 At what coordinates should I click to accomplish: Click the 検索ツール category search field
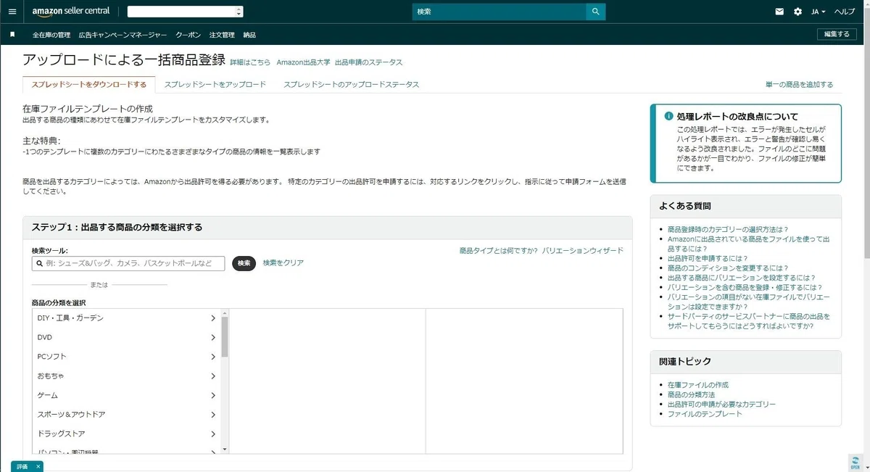(128, 263)
